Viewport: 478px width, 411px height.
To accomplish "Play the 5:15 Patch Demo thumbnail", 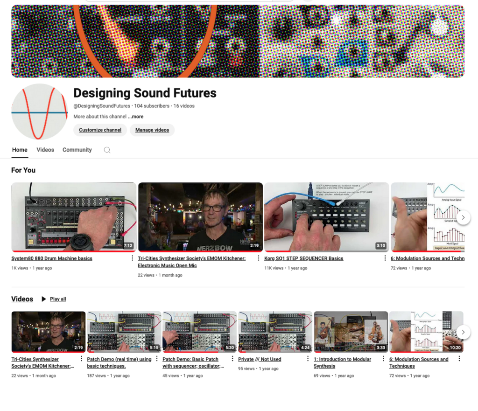I will [x=124, y=332].
